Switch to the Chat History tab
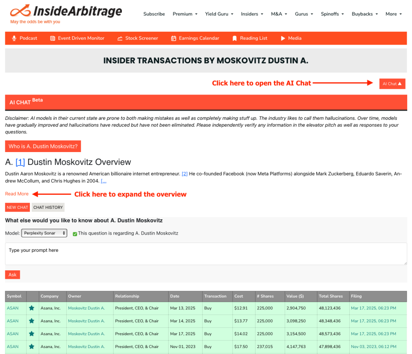Image resolution: width=412 pixels, height=354 pixels. point(48,207)
